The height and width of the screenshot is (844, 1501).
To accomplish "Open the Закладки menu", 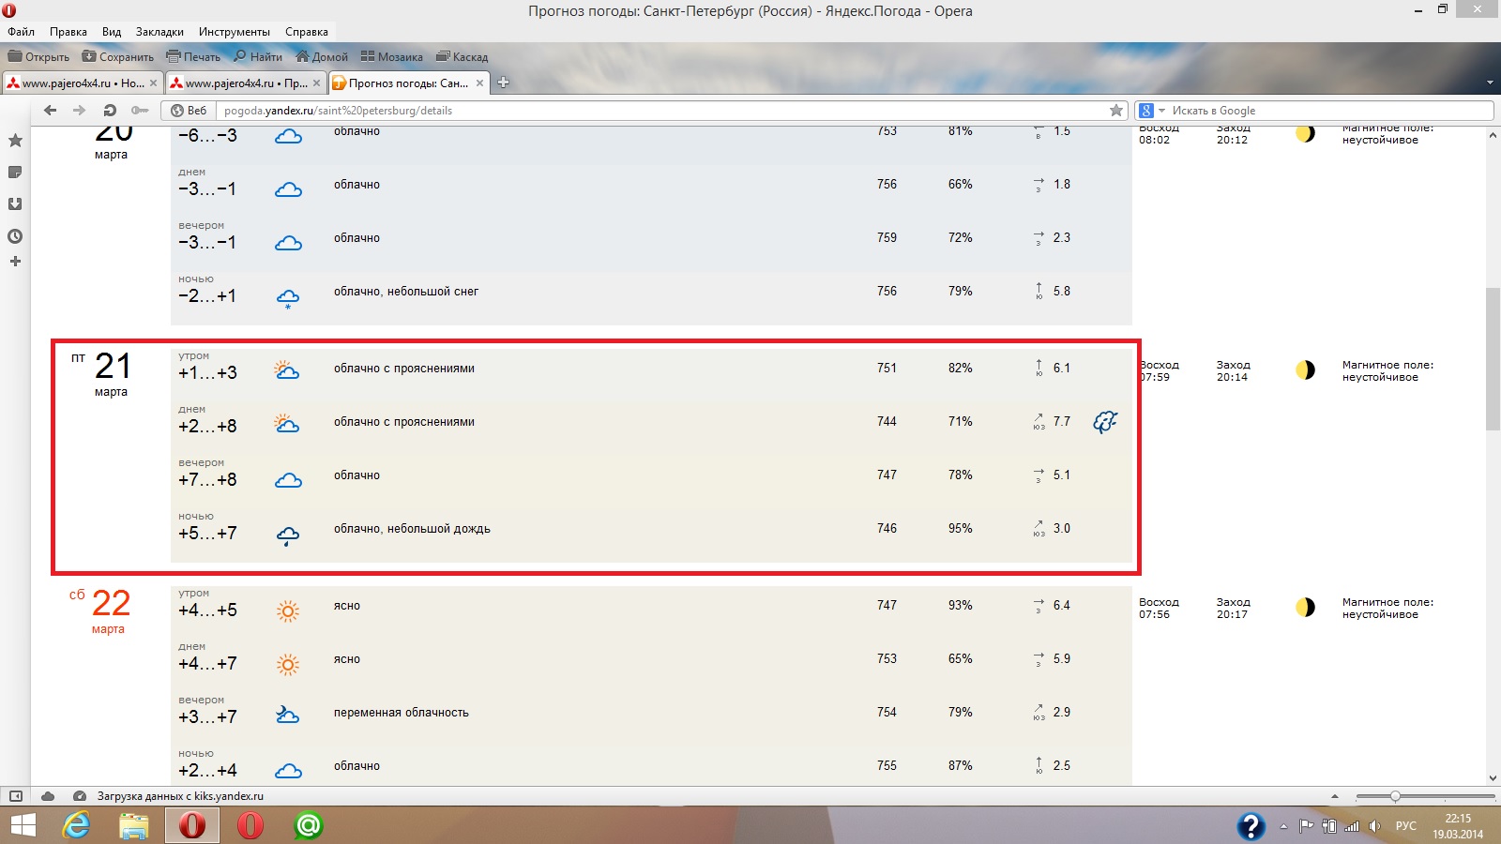I will [x=159, y=31].
